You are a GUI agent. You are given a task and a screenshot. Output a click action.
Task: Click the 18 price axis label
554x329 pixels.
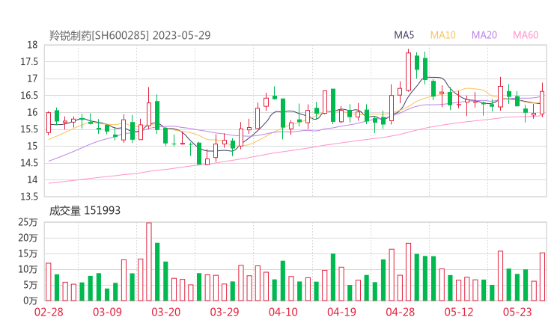[33, 45]
